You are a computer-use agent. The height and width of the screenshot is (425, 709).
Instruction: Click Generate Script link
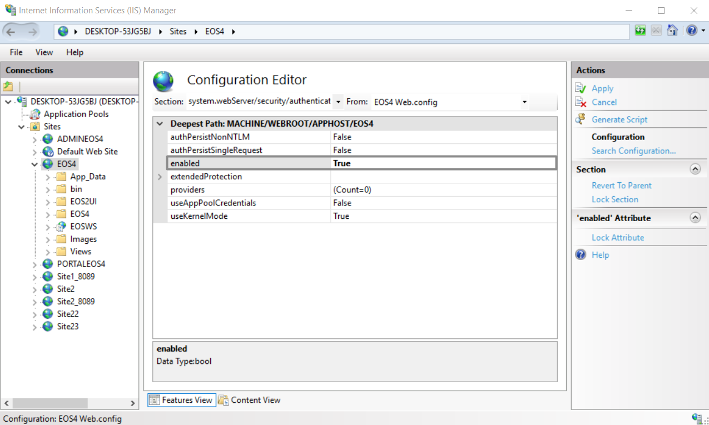tap(619, 119)
